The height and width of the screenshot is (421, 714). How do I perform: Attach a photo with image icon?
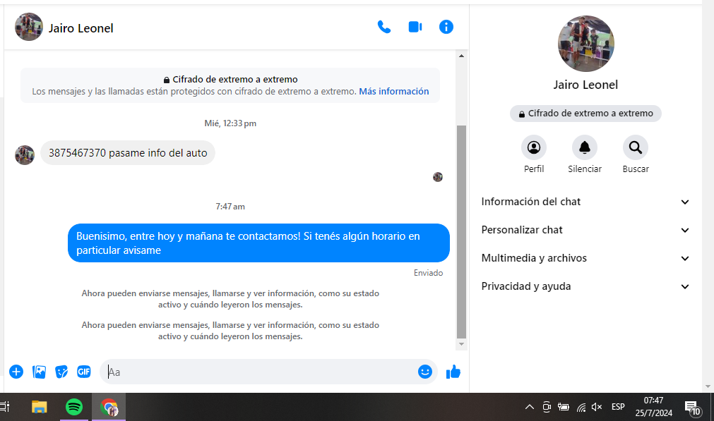[40, 372]
